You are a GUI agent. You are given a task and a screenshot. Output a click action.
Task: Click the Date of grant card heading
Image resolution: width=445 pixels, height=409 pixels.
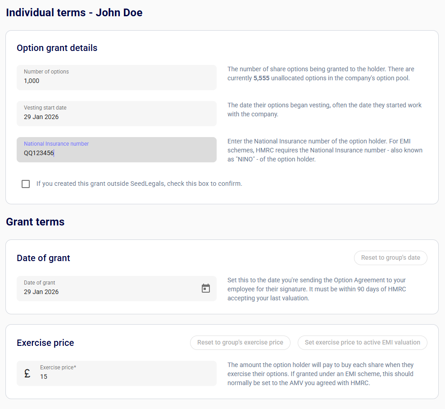(43, 258)
